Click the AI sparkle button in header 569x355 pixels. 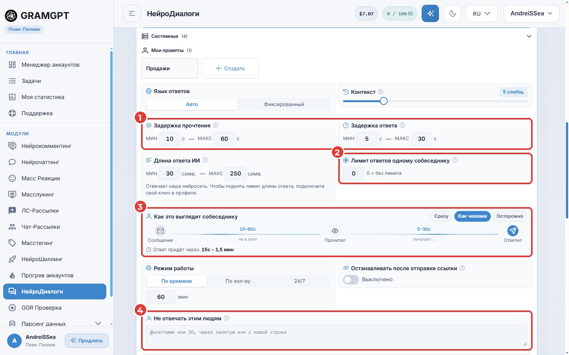coord(430,13)
